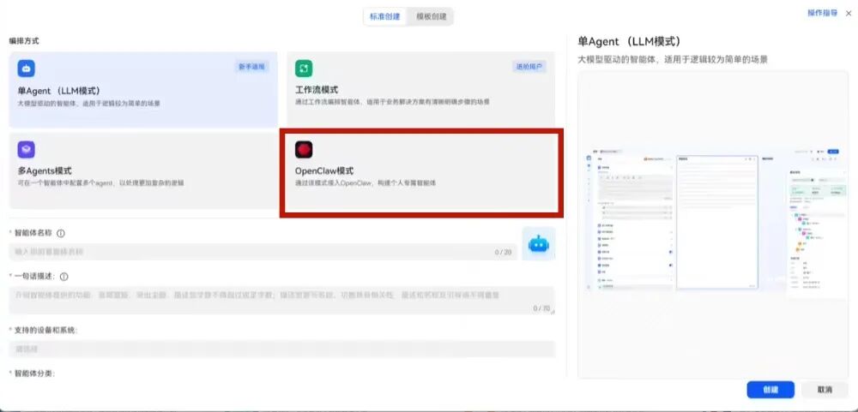858x412 pixels.
Task: Click the 多Agents模式 description text
Action: [x=100, y=183]
